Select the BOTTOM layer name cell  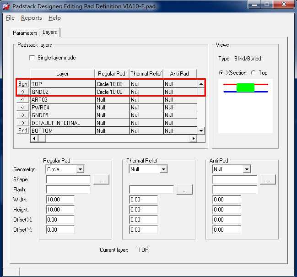[63, 131]
